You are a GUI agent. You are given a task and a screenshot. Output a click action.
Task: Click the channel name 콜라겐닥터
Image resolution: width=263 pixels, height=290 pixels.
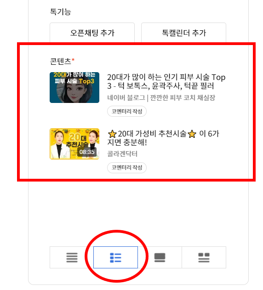tap(122, 154)
